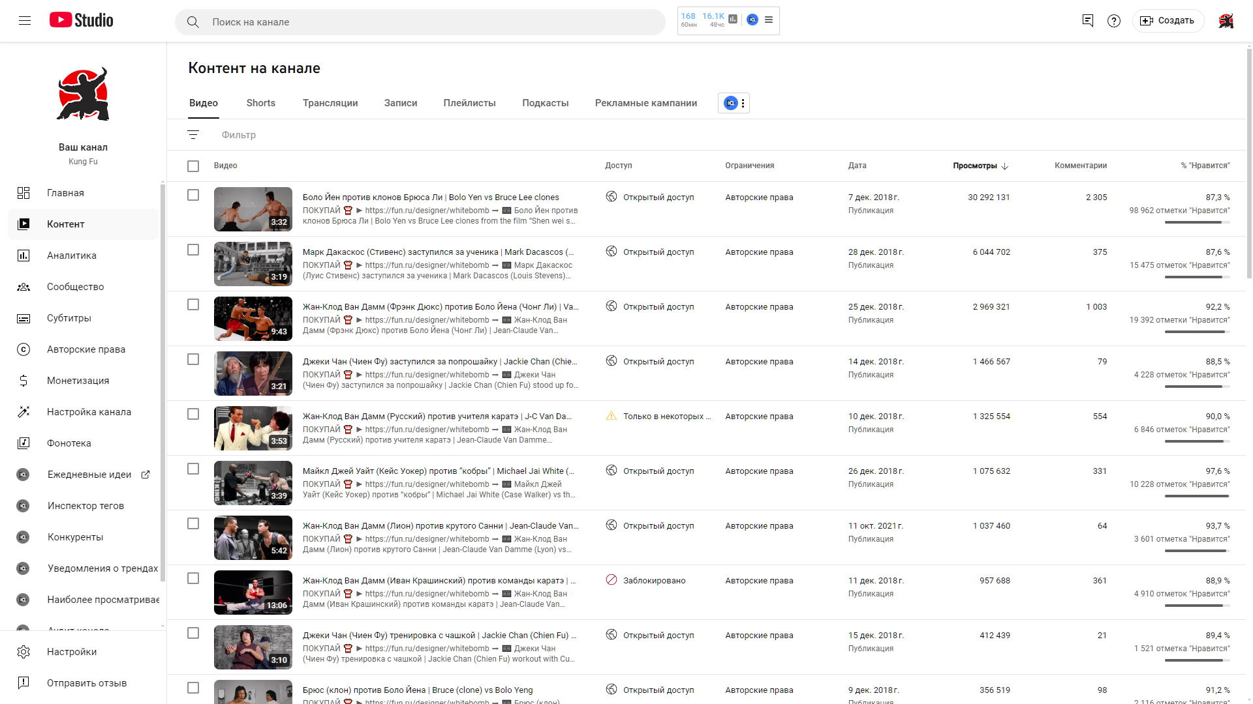Image resolution: width=1253 pixels, height=704 pixels.
Task: Open the channel comments feedback icon in header
Action: pyautogui.click(x=1088, y=21)
